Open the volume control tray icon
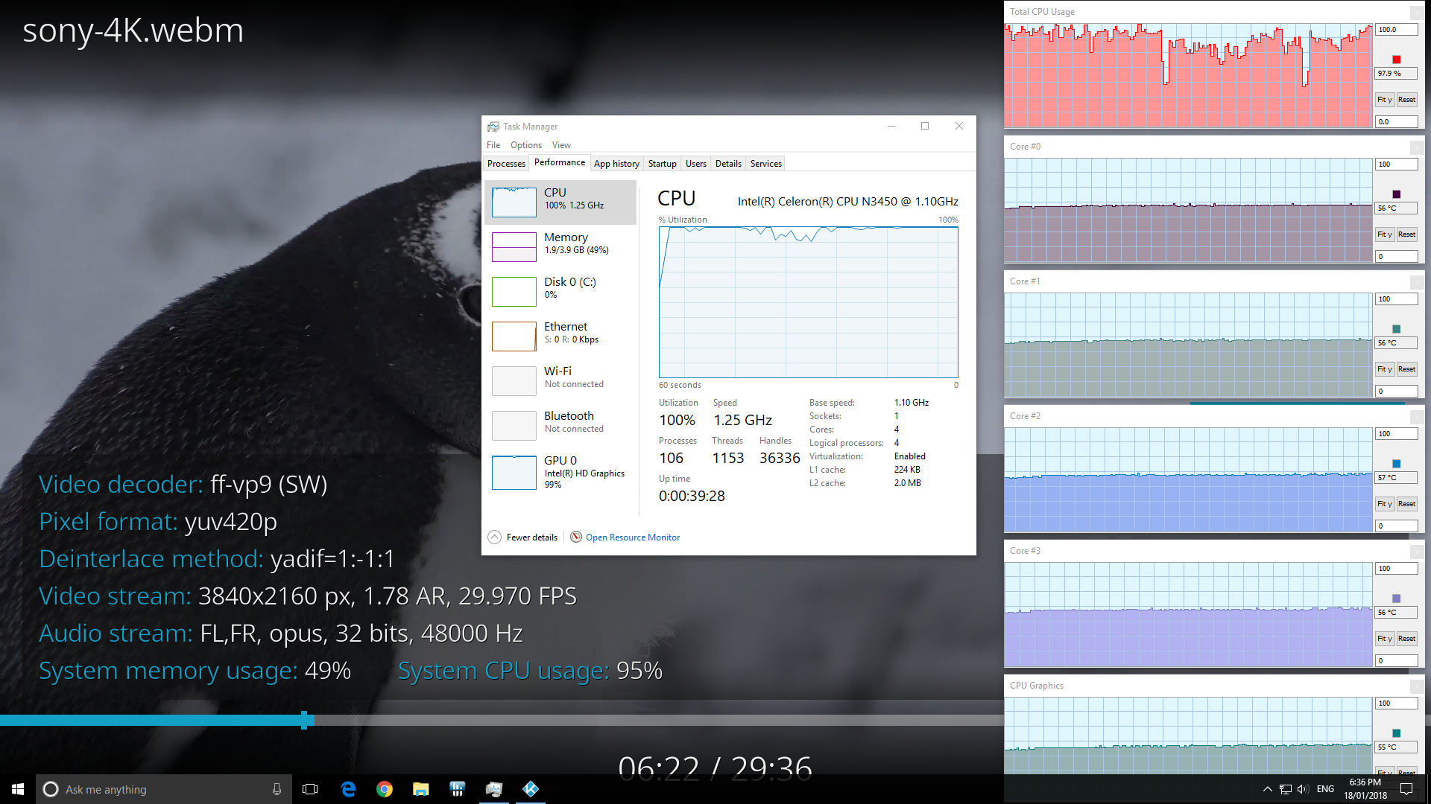Viewport: 1431px width, 804px height. 1303,789
